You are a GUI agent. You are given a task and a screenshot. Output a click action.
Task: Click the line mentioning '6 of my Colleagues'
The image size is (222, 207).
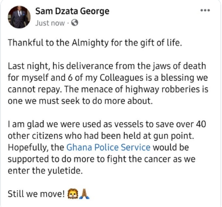(108, 78)
